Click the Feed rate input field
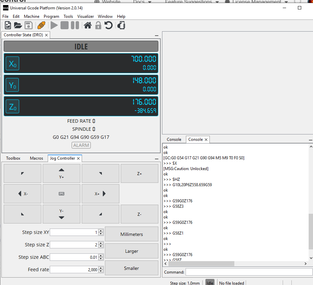Image resolution: width=313 pixels, height=285 pixels. (x=74, y=270)
